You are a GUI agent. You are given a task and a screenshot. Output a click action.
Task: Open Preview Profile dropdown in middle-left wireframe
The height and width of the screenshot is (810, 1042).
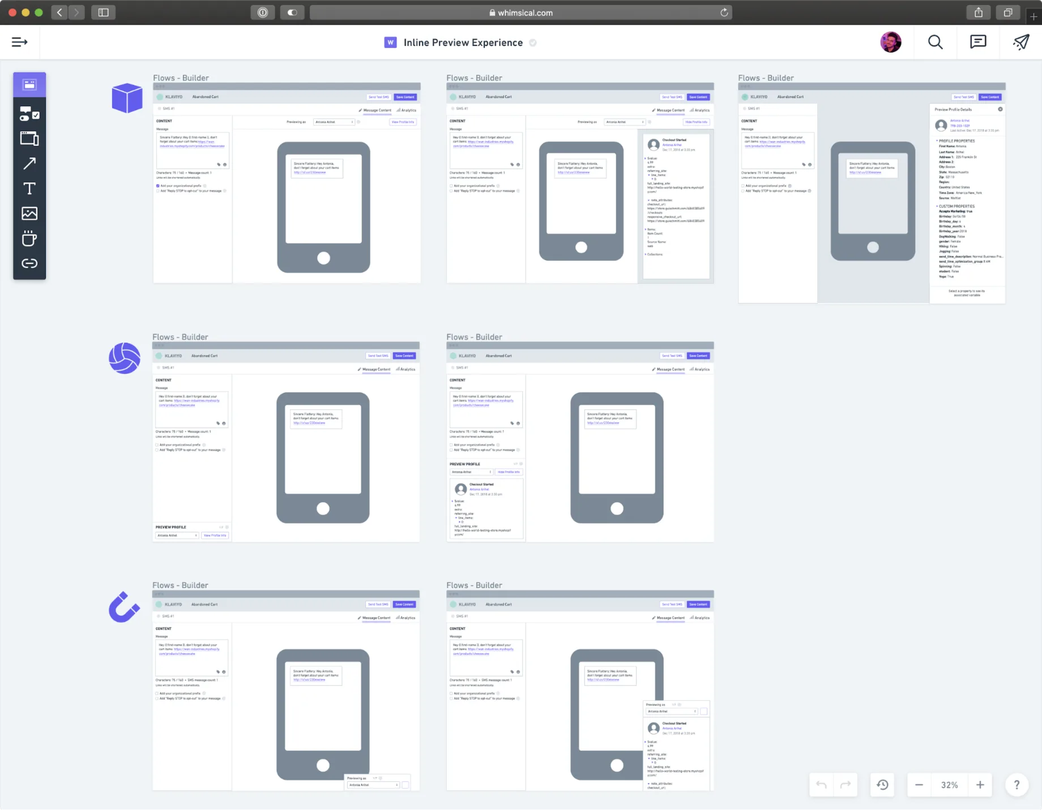pos(177,535)
